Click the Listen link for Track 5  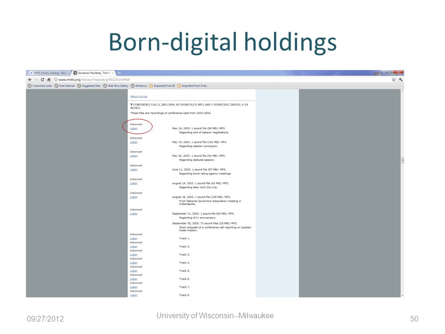[133, 271]
